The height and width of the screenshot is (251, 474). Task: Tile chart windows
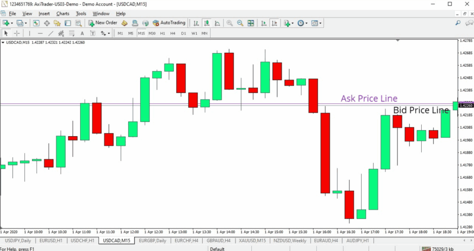(x=250, y=23)
